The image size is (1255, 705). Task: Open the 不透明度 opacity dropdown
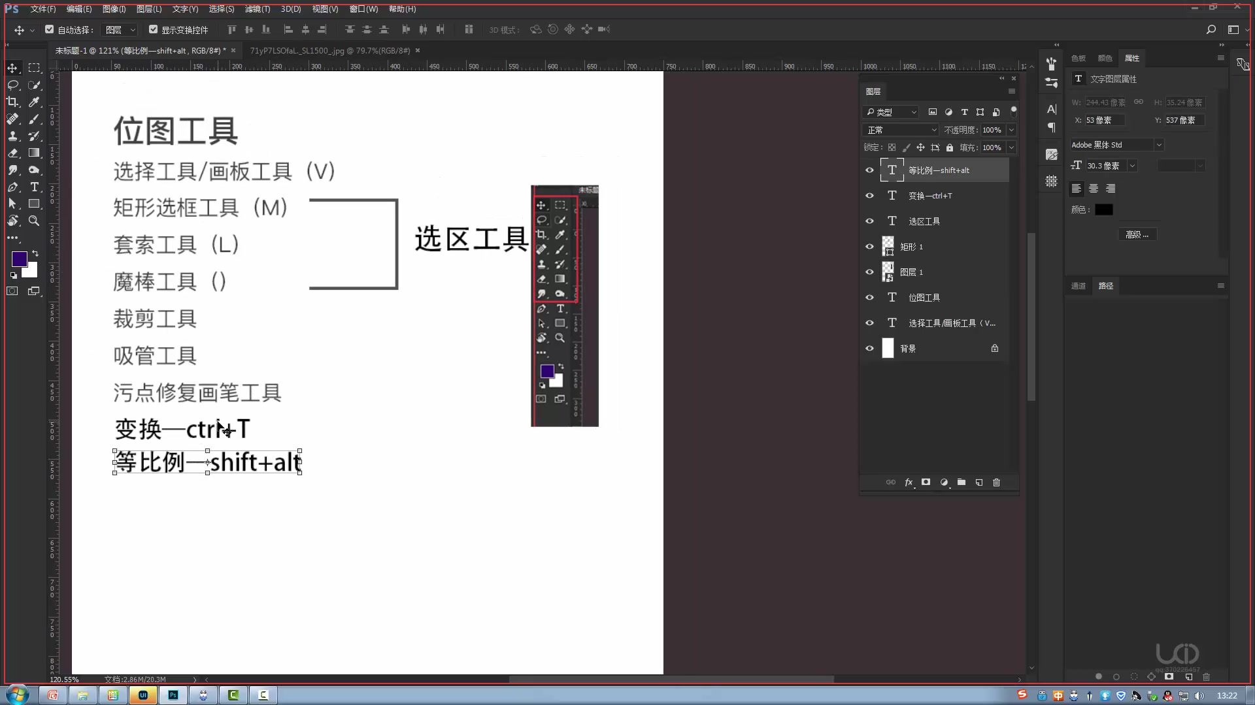click(x=1012, y=129)
